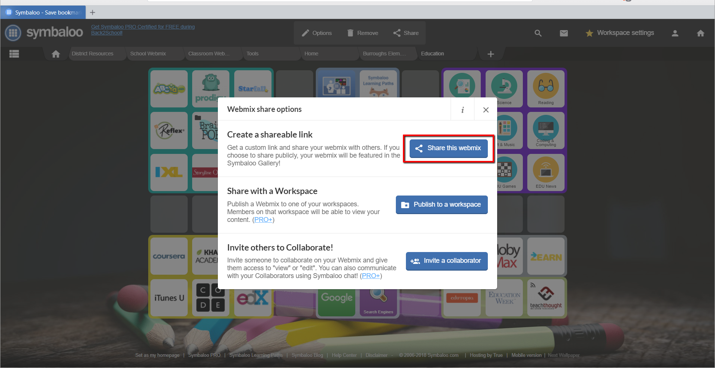Viewport: 715px width, 368px height.
Task: Click the home tab icon in webmix bar
Action: click(56, 54)
